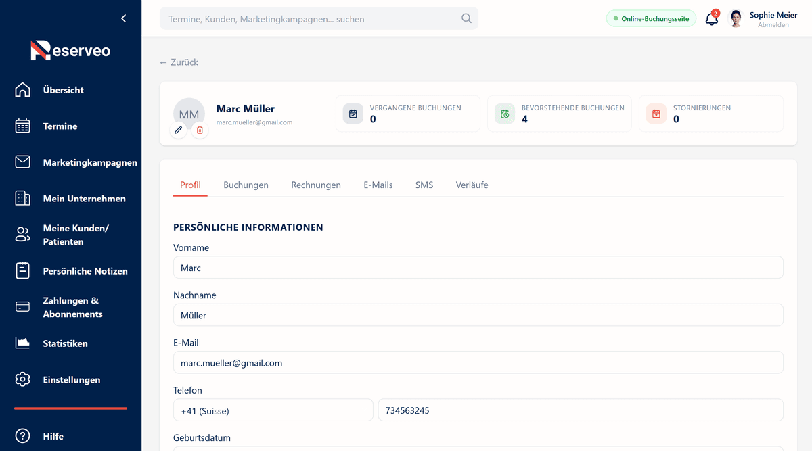Image resolution: width=812 pixels, height=451 pixels.
Task: Click the question mark icon beside Hilfe
Action: click(x=23, y=436)
